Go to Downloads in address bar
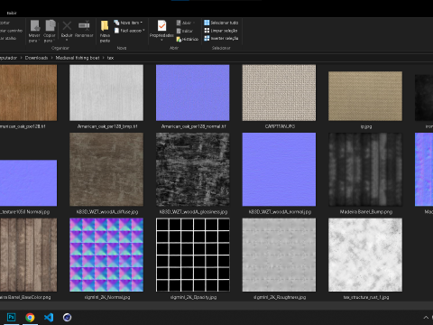Viewport: 433px width, 325px height. [x=36, y=58]
